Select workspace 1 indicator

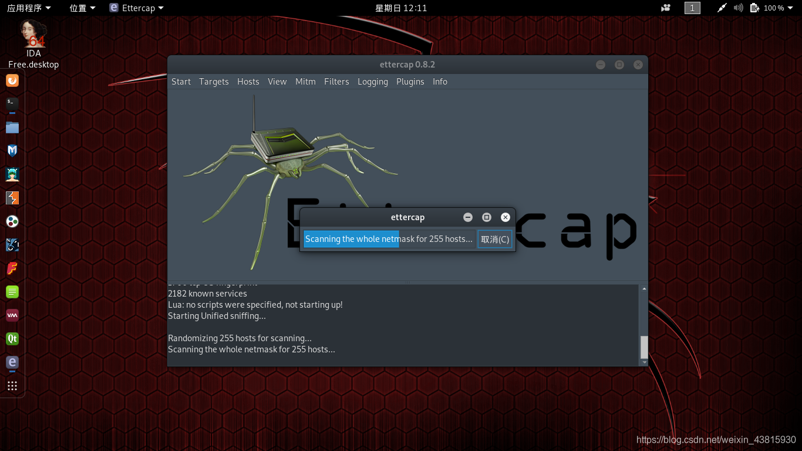point(692,8)
